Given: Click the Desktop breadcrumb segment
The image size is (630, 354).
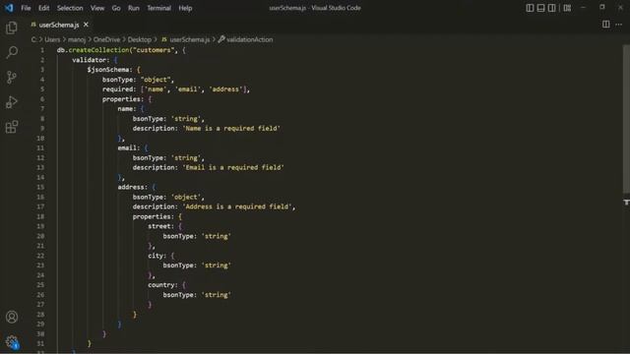Looking at the screenshot, I should 140,39.
